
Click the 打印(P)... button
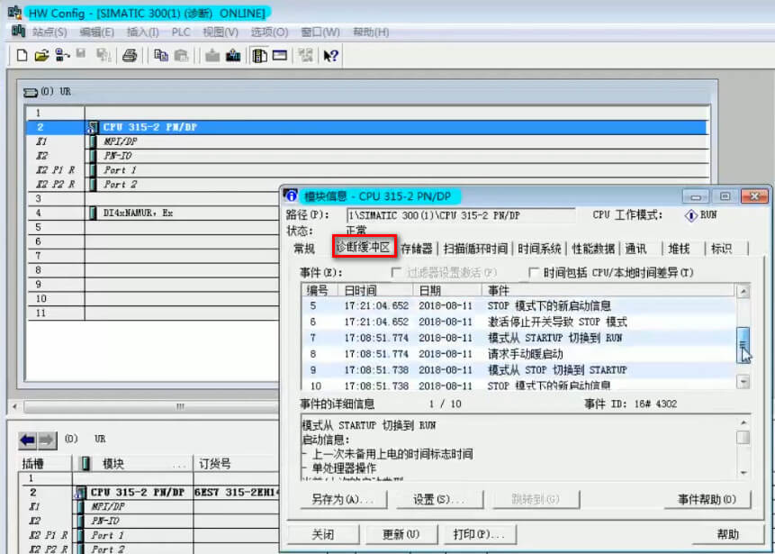click(479, 534)
